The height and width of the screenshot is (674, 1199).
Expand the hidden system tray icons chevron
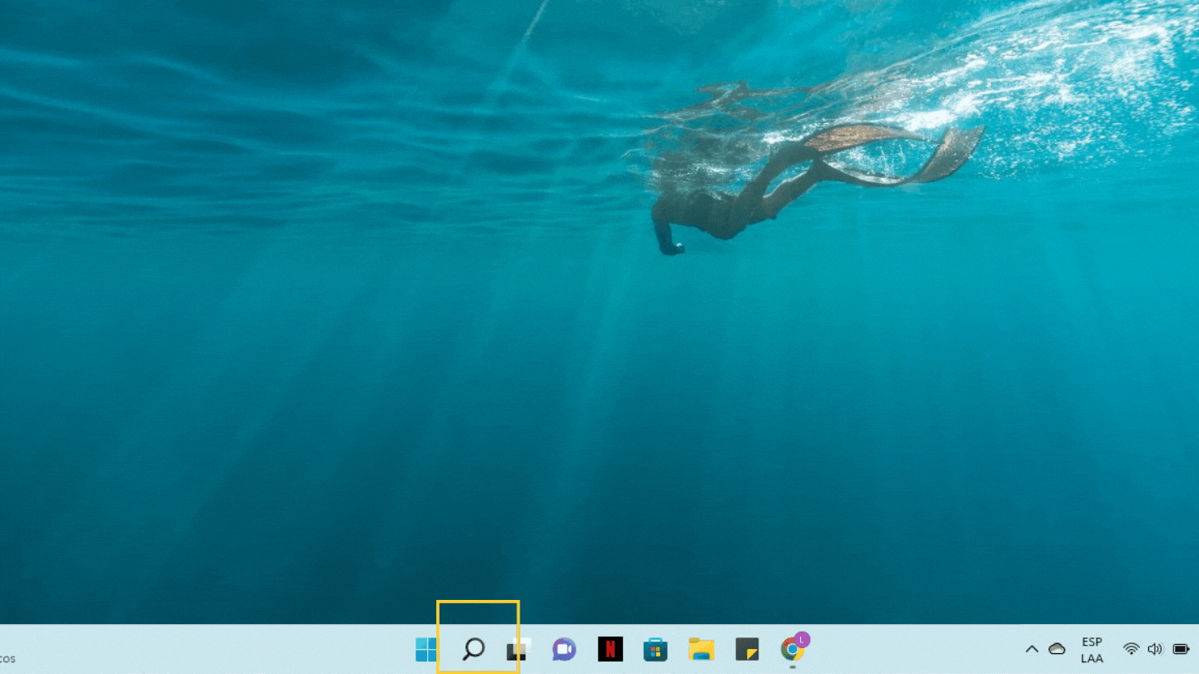1032,649
